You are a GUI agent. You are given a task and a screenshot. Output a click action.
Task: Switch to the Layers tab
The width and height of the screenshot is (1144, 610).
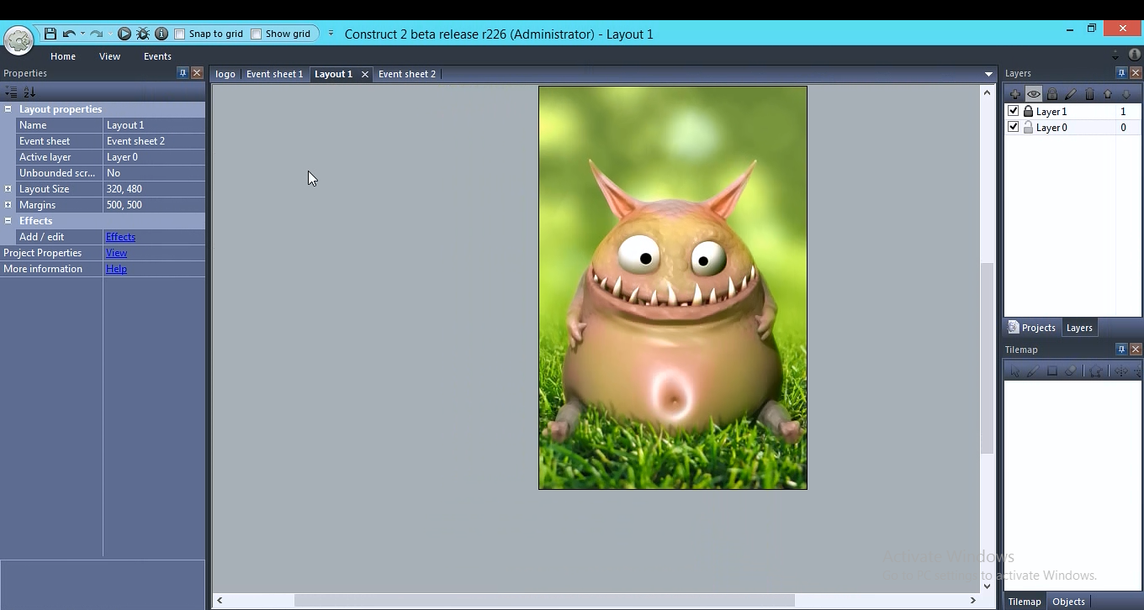coord(1079,328)
